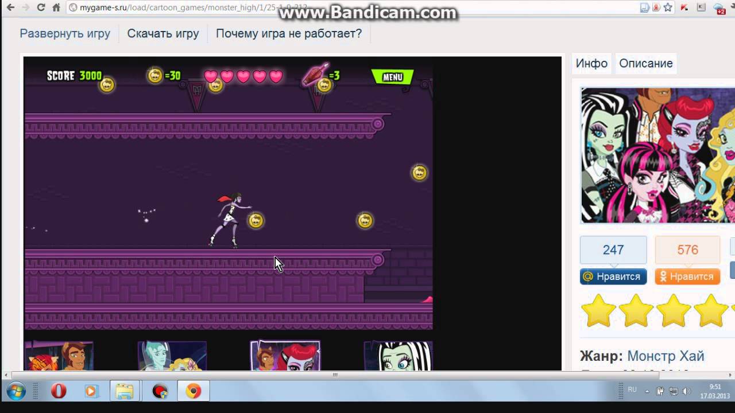Rate the game with the third star
735x413 pixels.
673,310
